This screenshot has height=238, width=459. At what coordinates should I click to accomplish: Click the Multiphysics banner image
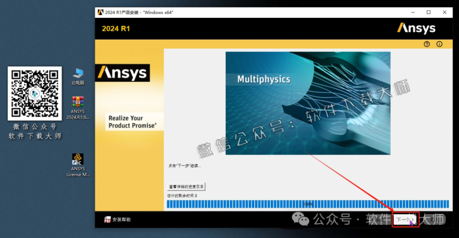(x=308, y=104)
